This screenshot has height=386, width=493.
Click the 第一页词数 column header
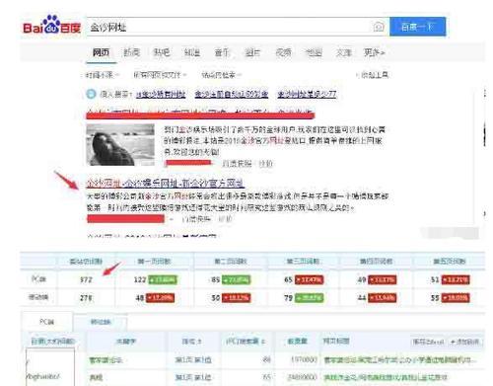tap(154, 262)
